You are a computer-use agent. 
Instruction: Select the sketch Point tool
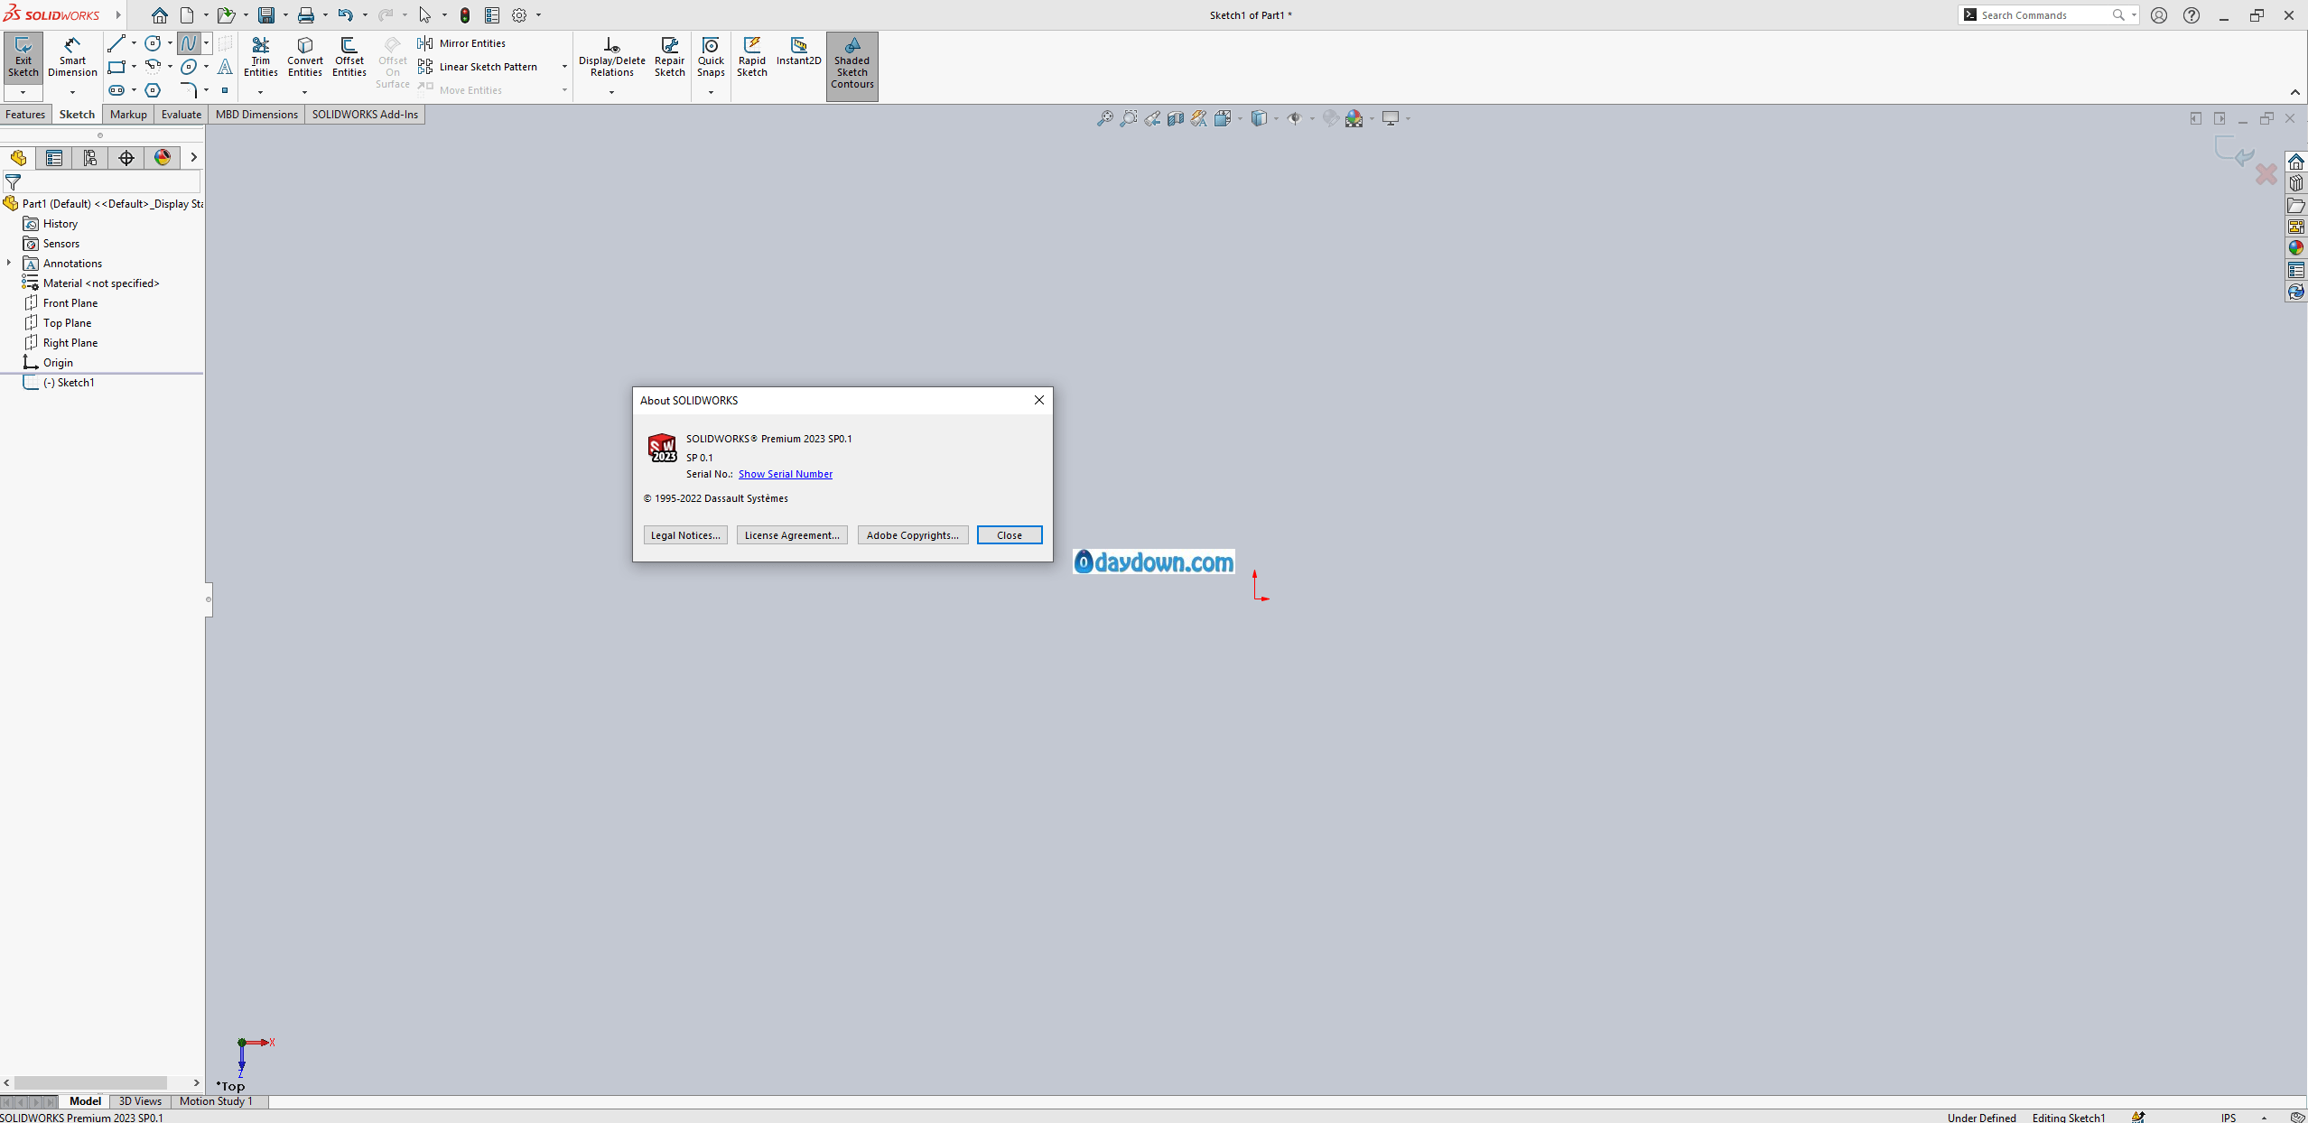225,89
